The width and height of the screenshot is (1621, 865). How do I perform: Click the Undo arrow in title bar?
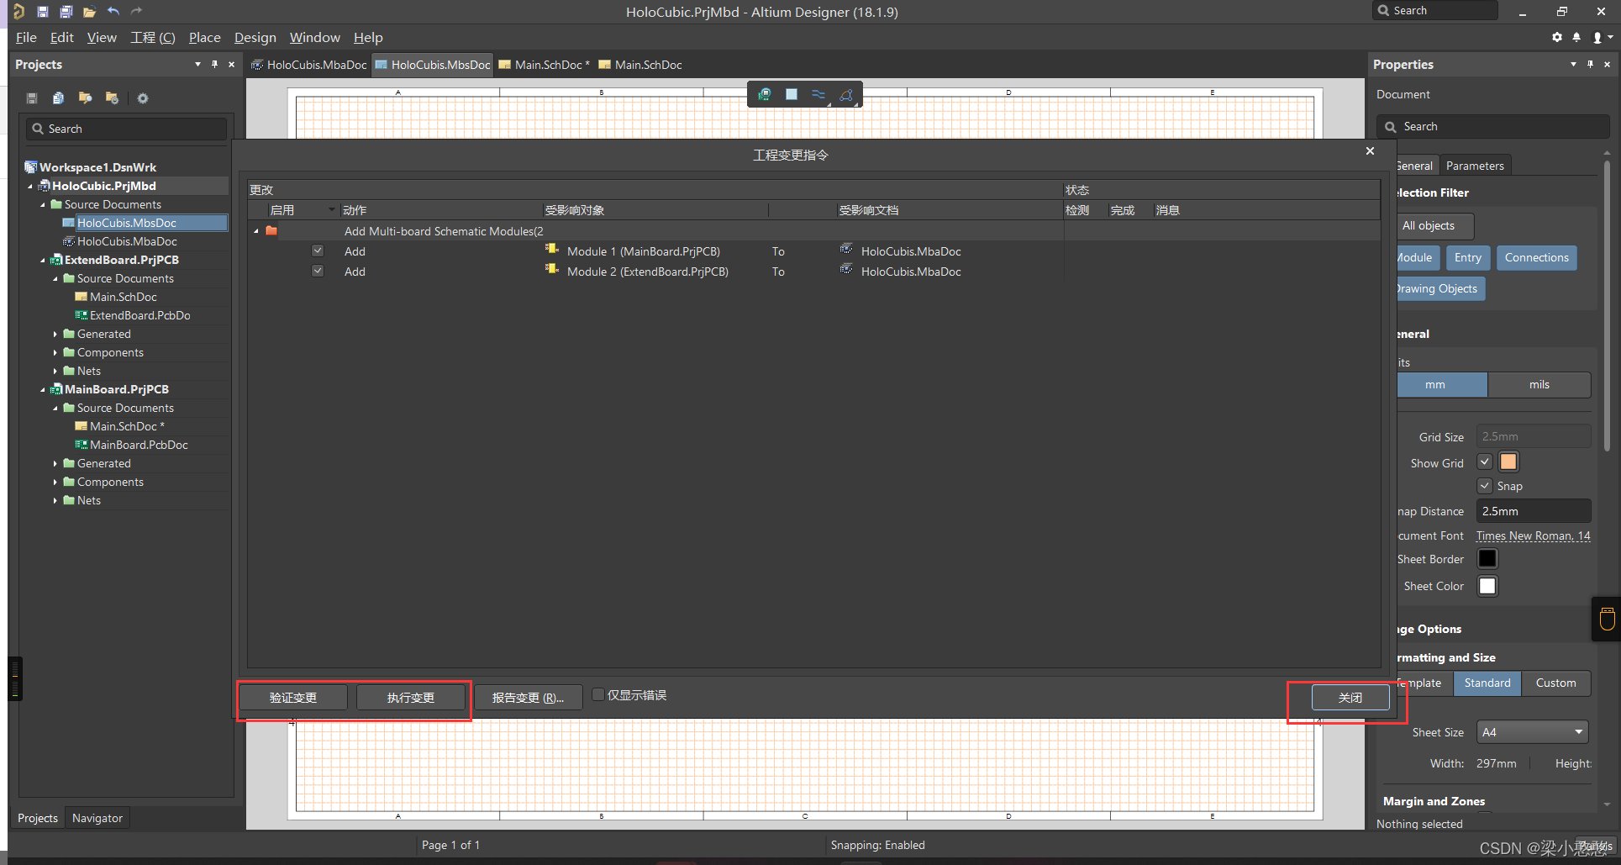click(113, 12)
